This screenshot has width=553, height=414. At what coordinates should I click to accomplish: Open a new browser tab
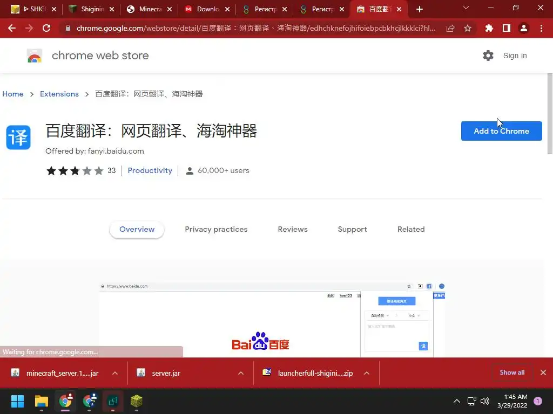(x=419, y=9)
